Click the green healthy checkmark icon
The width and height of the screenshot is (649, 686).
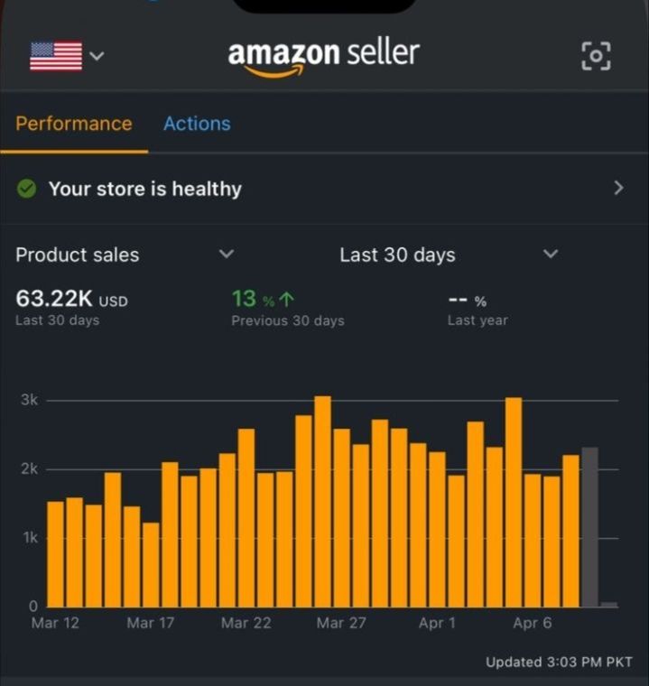27,189
